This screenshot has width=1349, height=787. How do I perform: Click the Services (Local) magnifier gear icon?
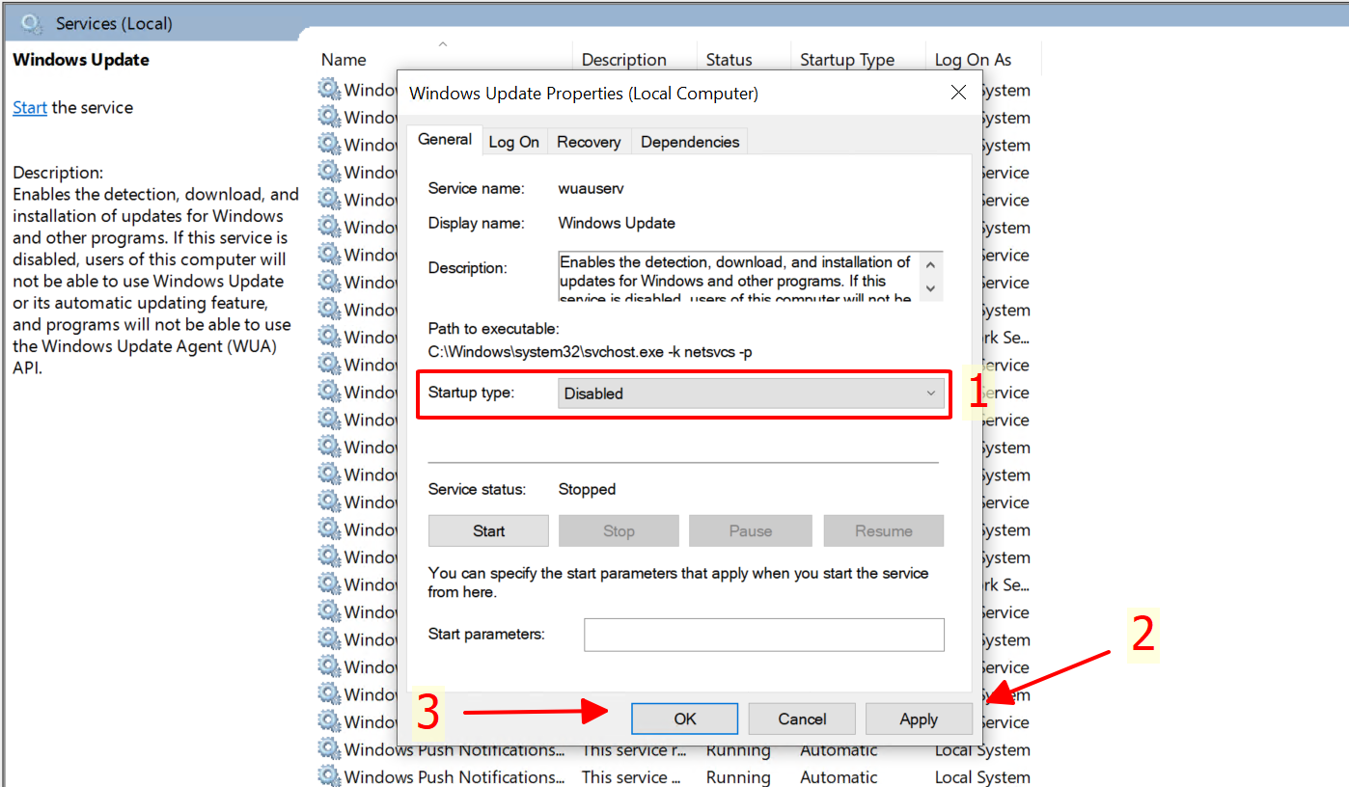pyautogui.click(x=33, y=22)
